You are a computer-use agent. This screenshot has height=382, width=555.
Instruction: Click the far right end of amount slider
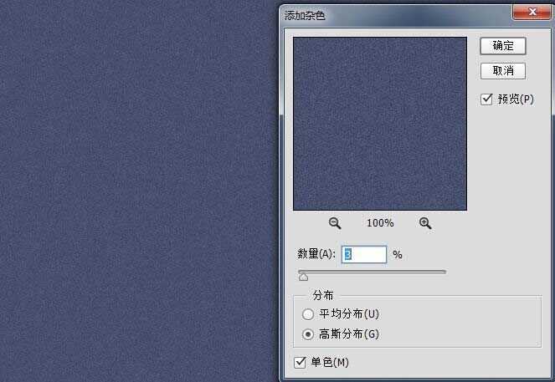coord(445,272)
